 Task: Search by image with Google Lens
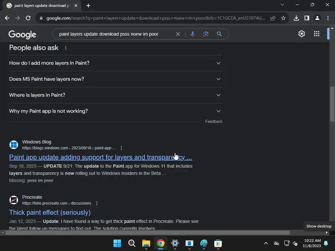[205, 34]
